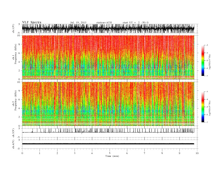Click inside the ch.1 frequency spectrogram panel
Viewport: 222px width, 172px height.
(108, 57)
